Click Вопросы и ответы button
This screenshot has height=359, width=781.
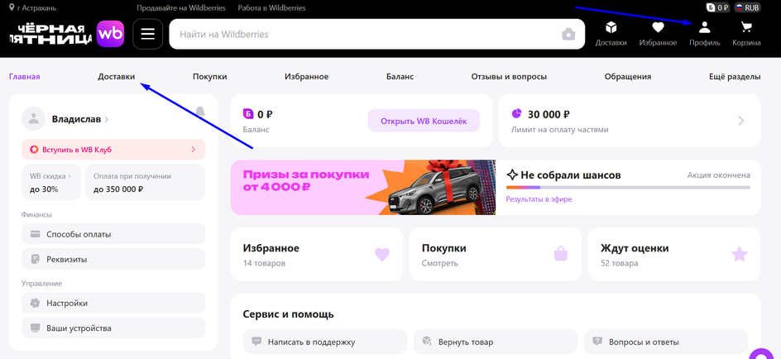666,342
